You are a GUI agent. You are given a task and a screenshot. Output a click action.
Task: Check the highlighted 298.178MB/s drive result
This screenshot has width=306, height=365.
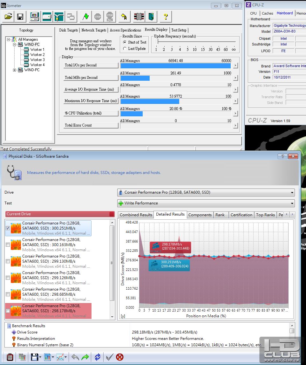coord(8,311)
